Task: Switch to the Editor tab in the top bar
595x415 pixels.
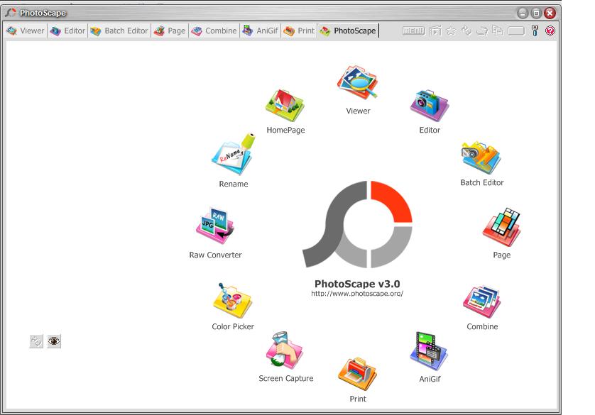Action: (67, 31)
